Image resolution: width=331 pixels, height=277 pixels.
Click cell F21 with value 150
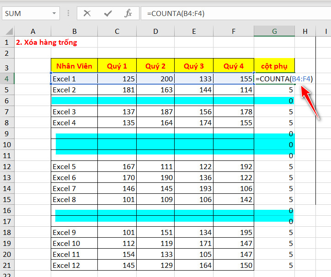pos(234,266)
